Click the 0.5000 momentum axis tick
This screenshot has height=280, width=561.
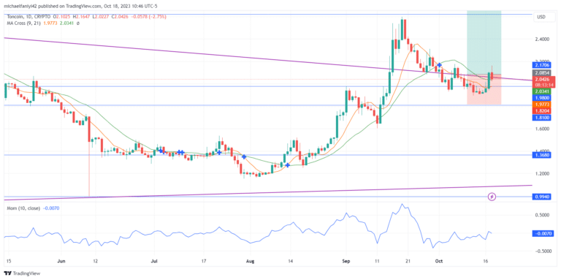tap(543, 215)
